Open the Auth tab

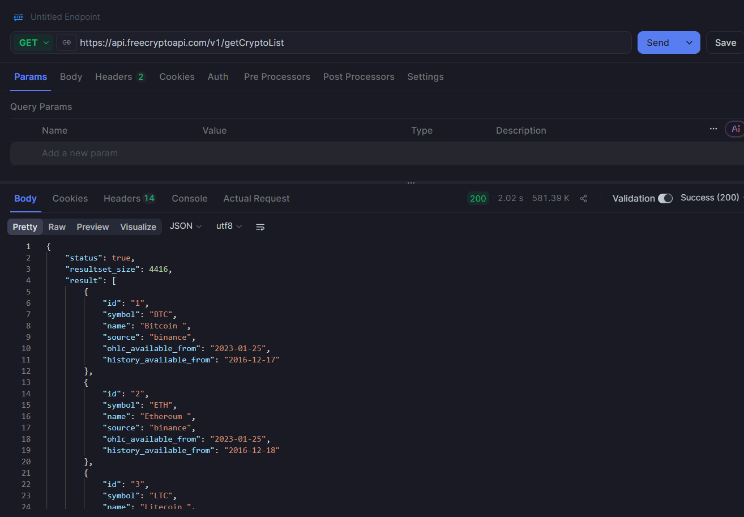click(x=218, y=76)
